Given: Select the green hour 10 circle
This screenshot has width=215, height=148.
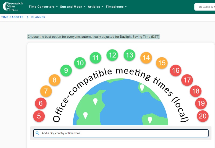Looking at the screenshot, I should [x=80, y=63].
